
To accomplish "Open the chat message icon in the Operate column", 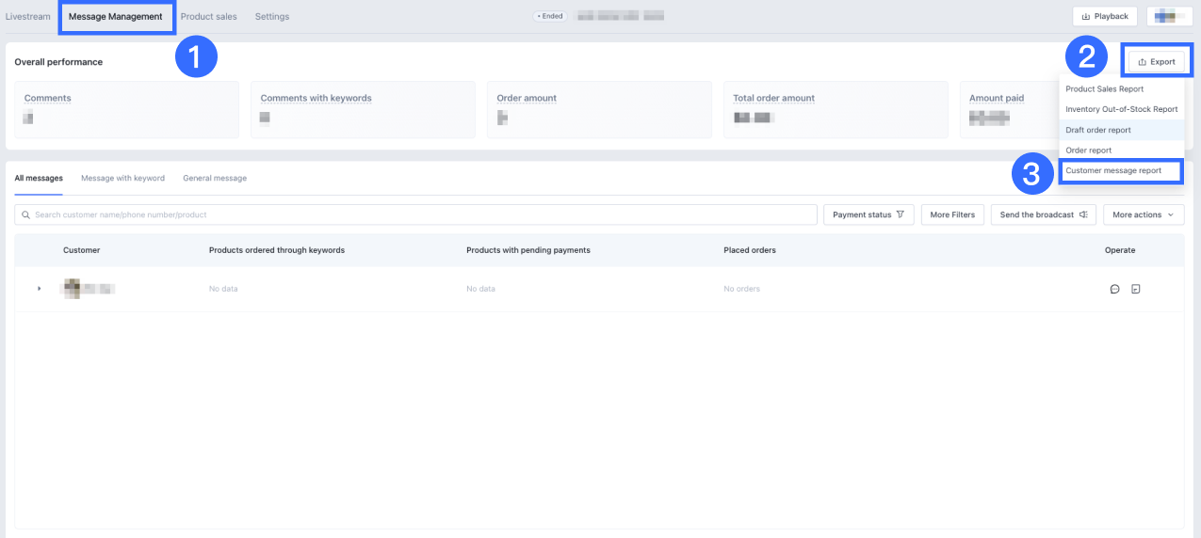I will pos(1114,289).
